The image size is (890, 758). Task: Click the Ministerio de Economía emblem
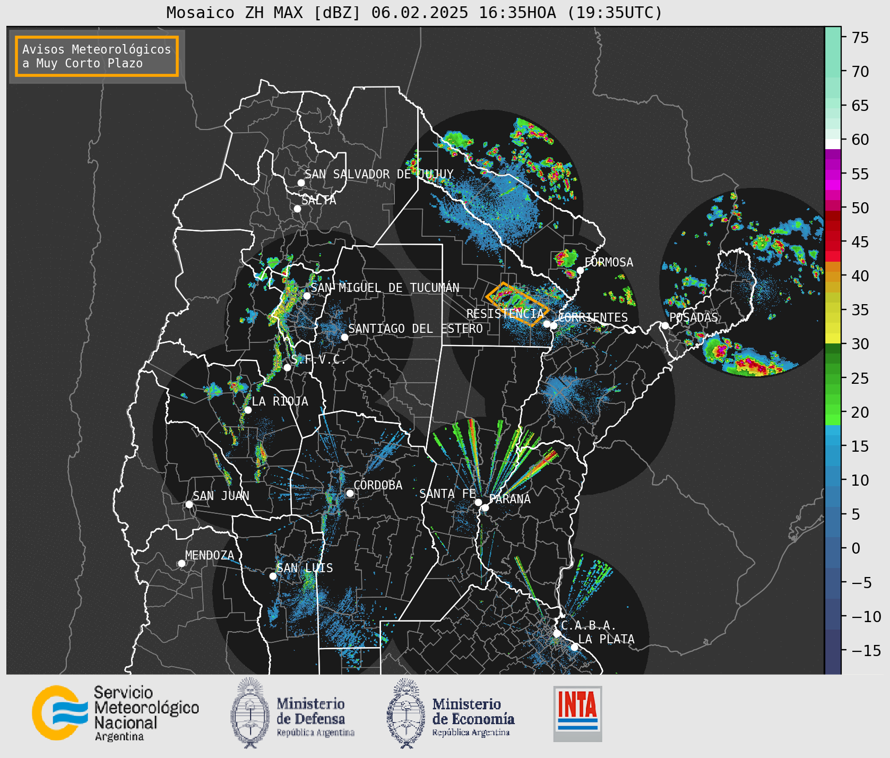point(406,713)
